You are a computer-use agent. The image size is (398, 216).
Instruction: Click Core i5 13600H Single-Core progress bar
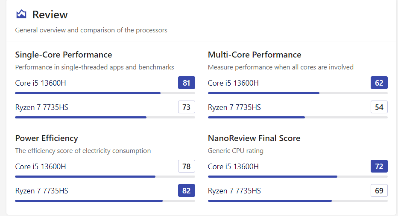coord(88,93)
